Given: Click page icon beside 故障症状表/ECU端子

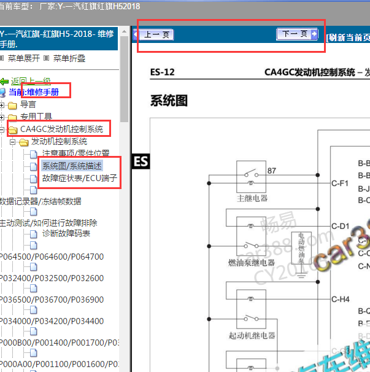Looking at the screenshot, I should [x=34, y=179].
